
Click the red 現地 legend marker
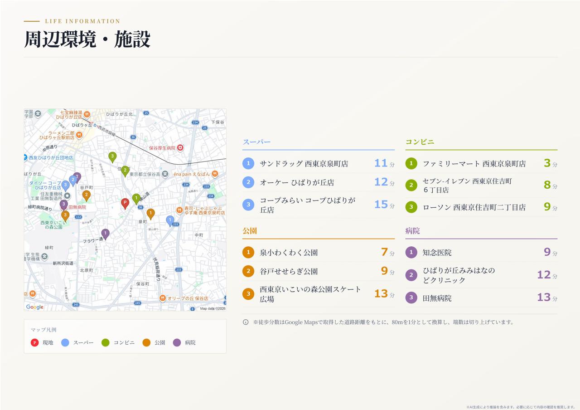34,342
